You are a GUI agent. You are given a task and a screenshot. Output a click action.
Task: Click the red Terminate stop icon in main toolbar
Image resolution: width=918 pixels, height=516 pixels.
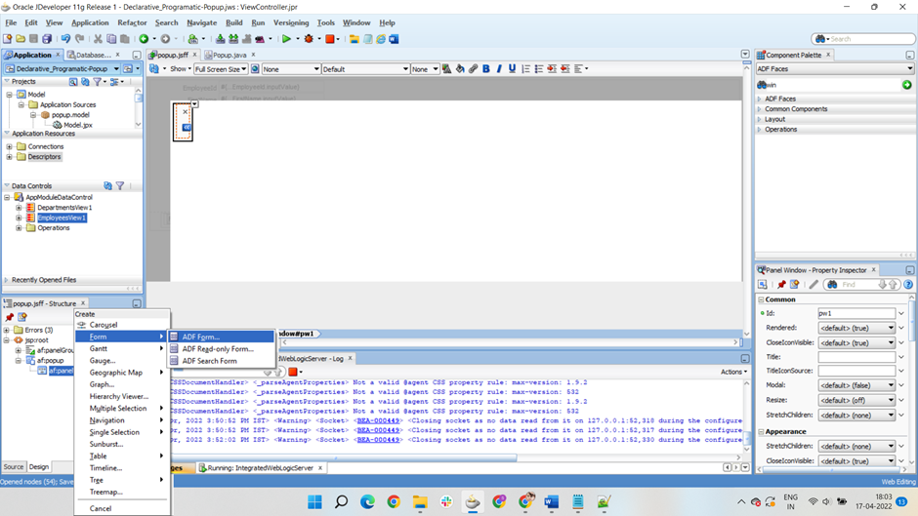(x=330, y=39)
